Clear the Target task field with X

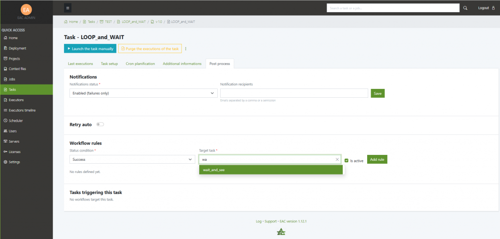pos(337,159)
